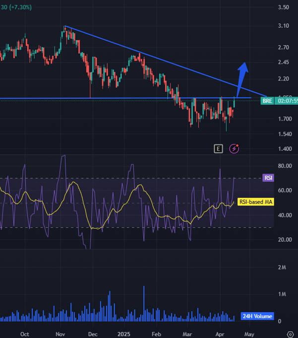The width and height of the screenshot is (298, 338).
Task: Click the 3.50 price axis label
Action: (283, 7)
